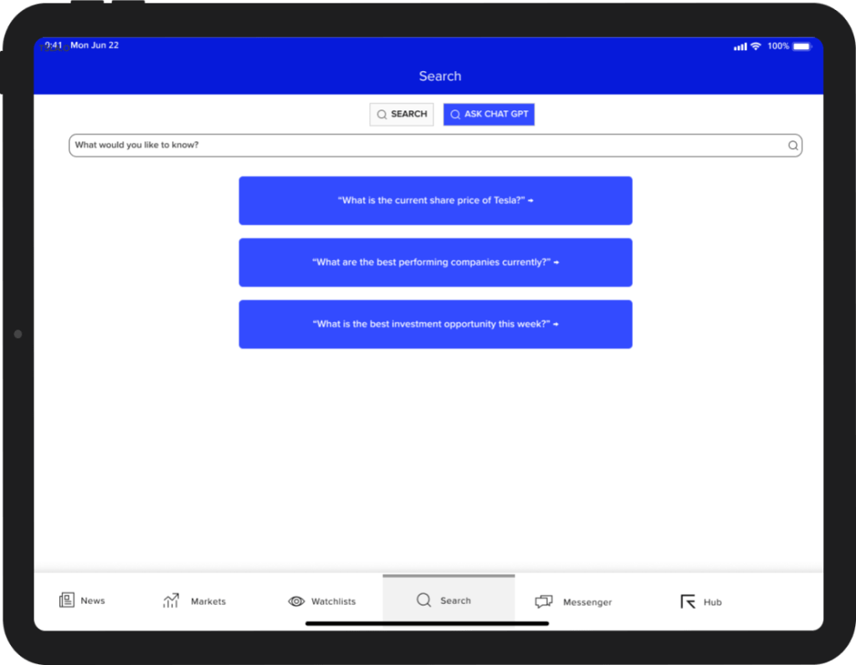The image size is (856, 665).
Task: Pick the best investment opportunity this week prompt
Action: point(435,325)
